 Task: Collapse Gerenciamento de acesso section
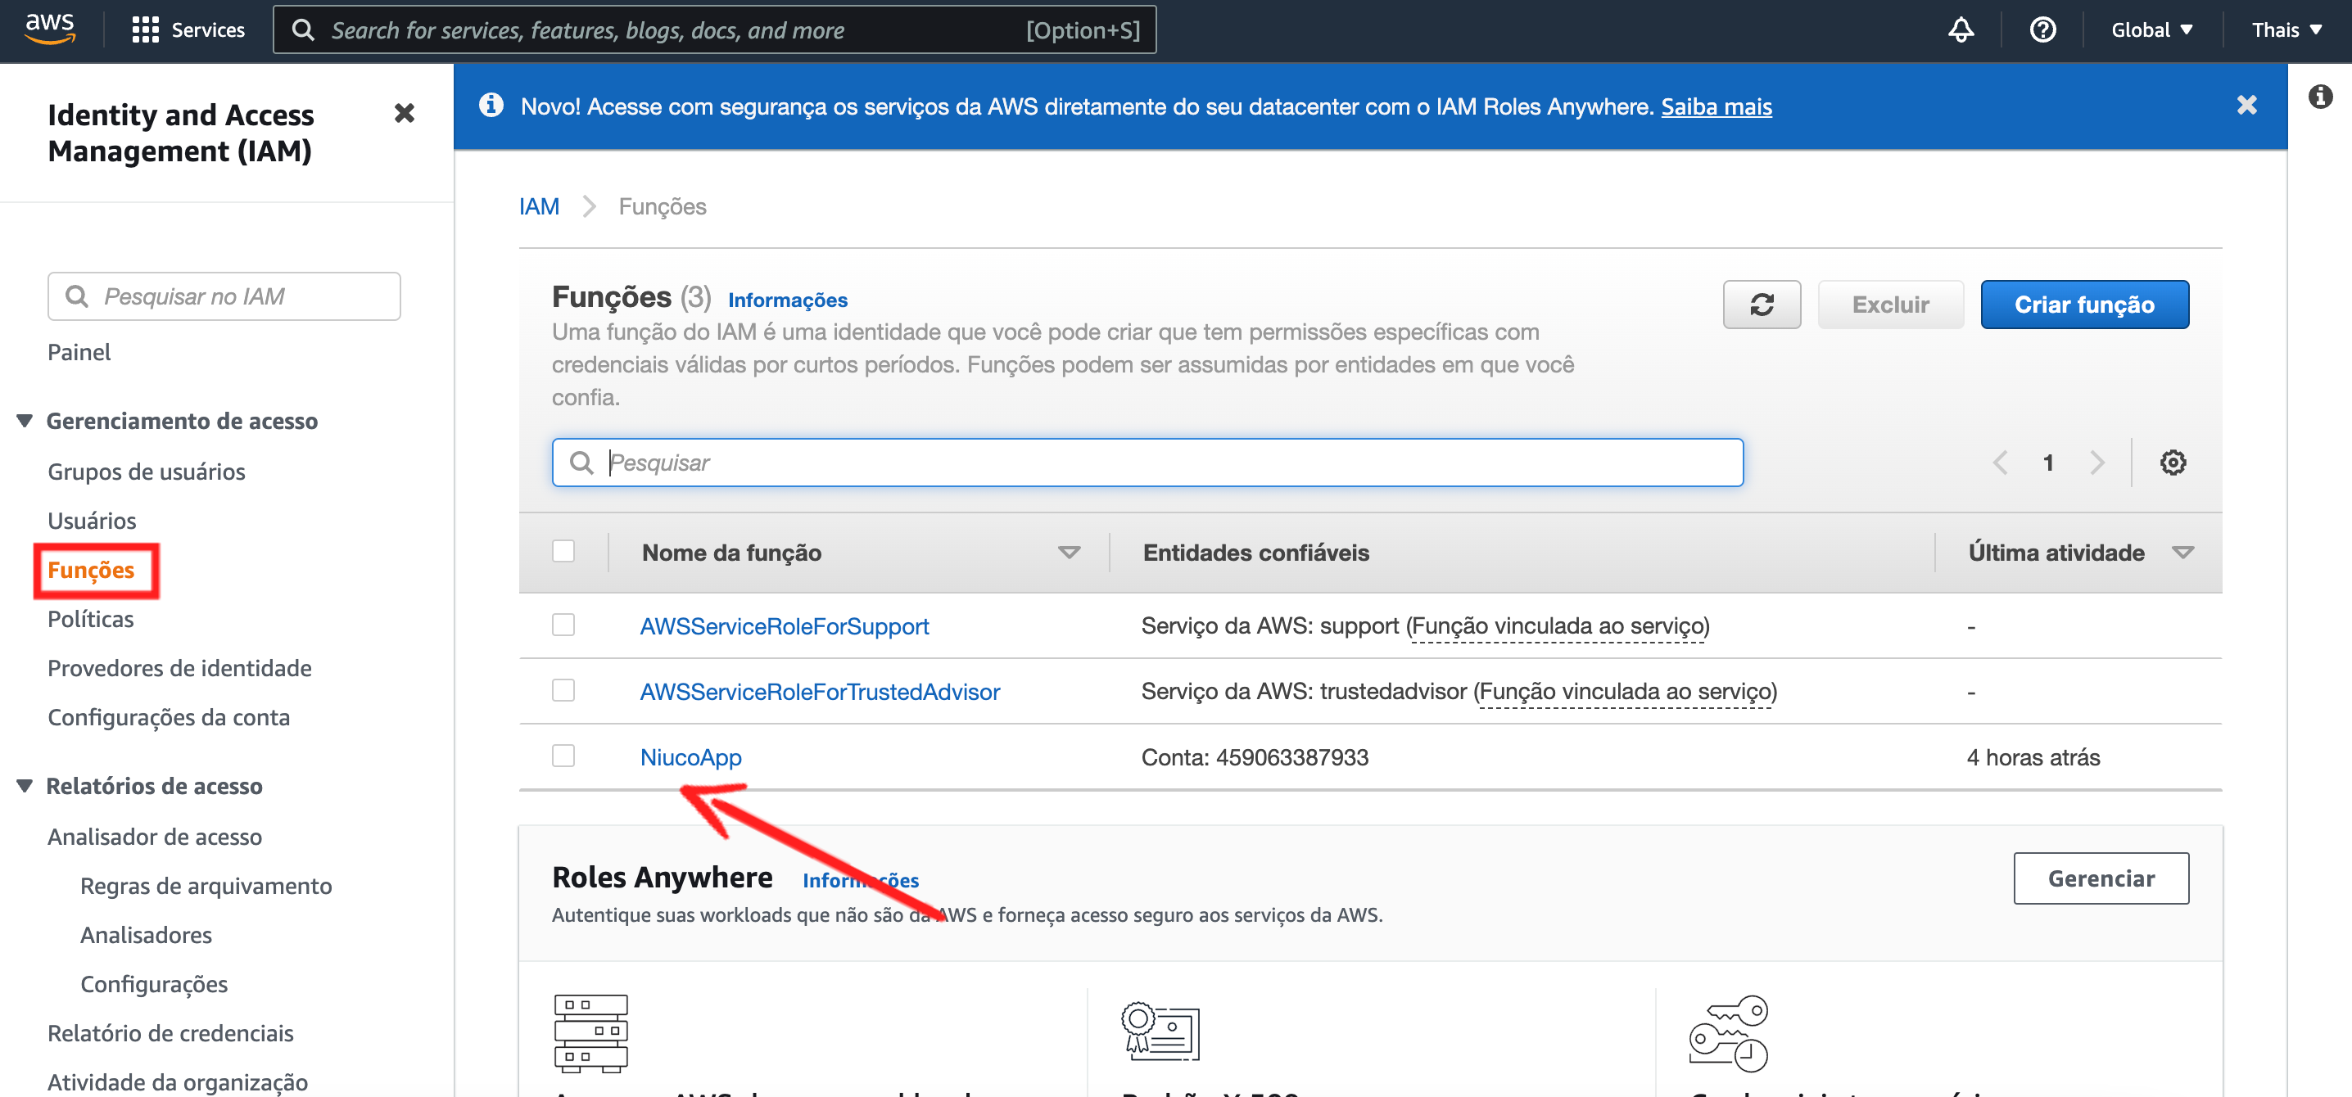[x=25, y=421]
